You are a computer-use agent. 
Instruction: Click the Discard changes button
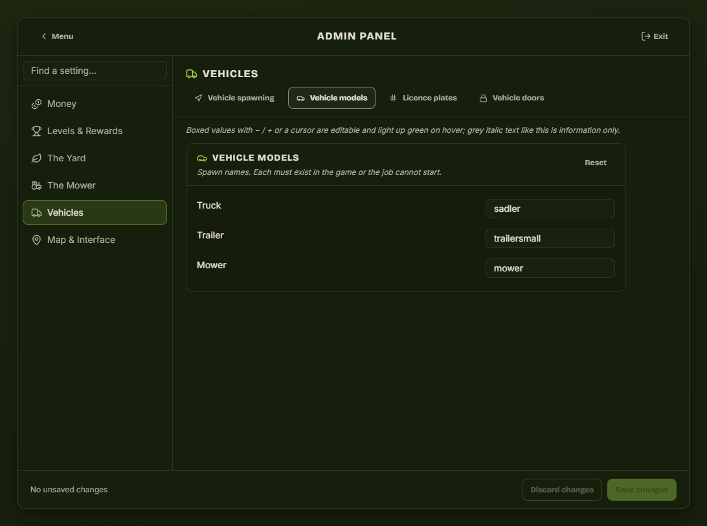click(x=562, y=490)
